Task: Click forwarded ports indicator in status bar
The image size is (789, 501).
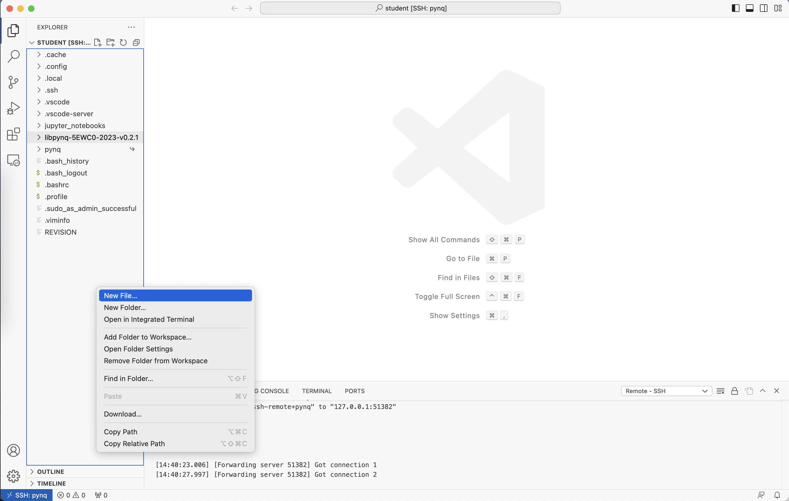Action: pos(101,495)
